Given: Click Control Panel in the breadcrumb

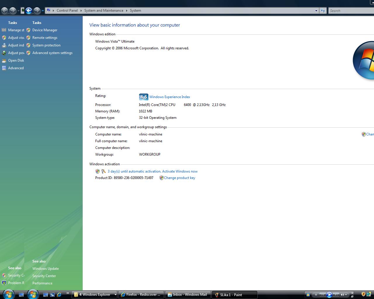Looking at the screenshot, I should click(67, 11).
